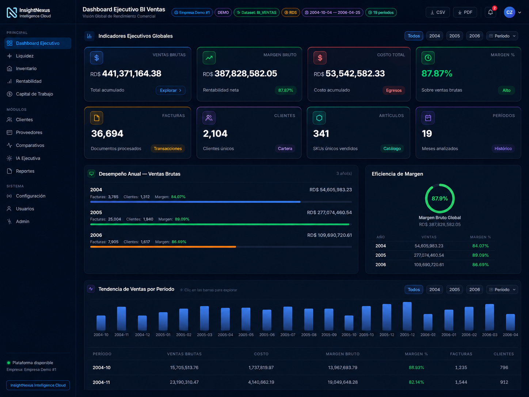The image size is (529, 397).
Task: Open the notifications bell
Action: pyautogui.click(x=490, y=12)
